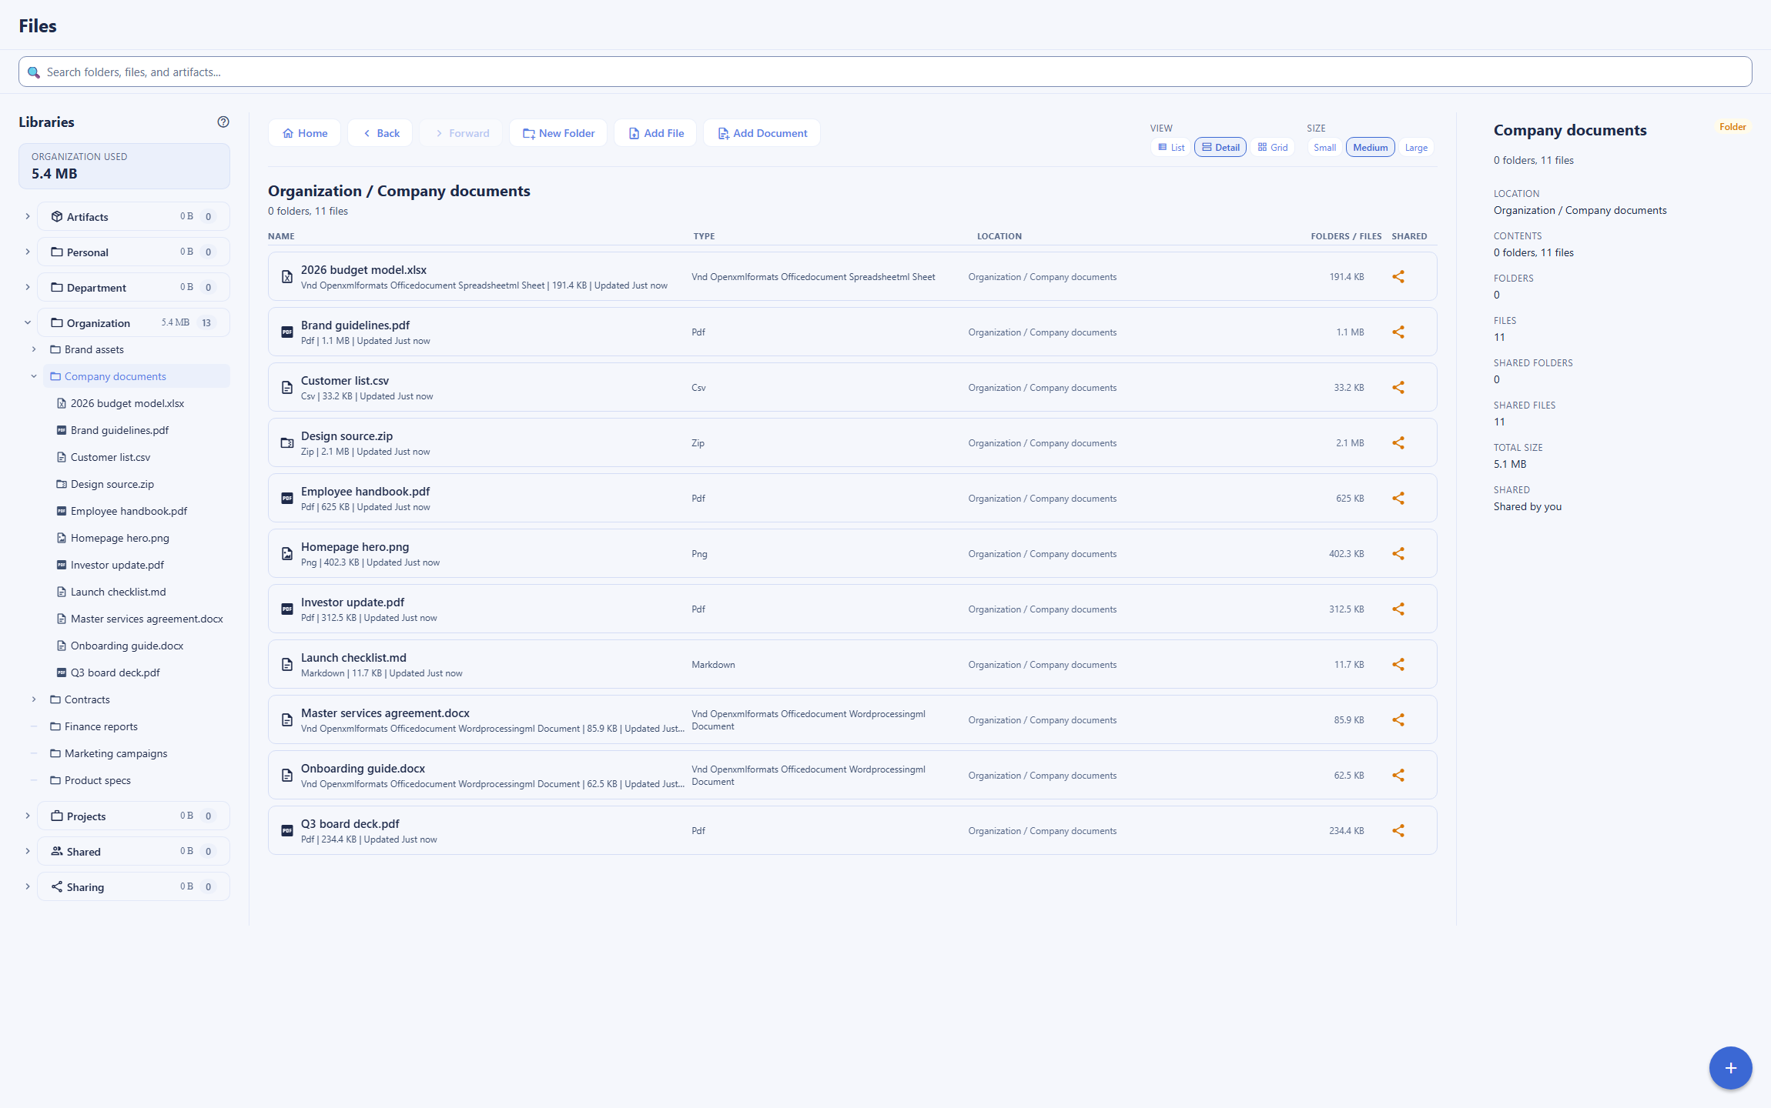The image size is (1771, 1108).
Task: Click the PDF icon of Q3 board deck.pdf row
Action: point(287,831)
